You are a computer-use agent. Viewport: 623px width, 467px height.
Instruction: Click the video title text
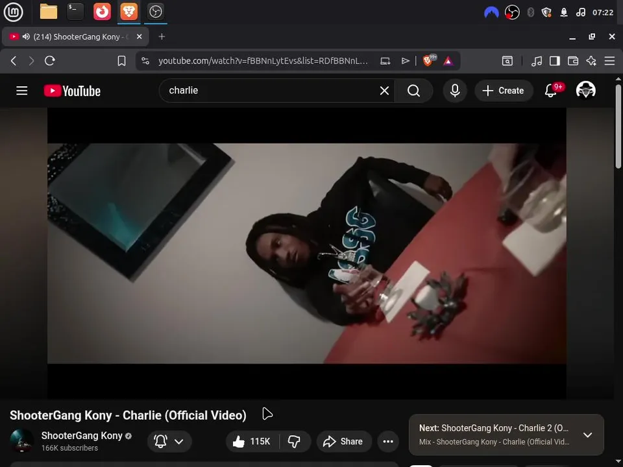128,415
